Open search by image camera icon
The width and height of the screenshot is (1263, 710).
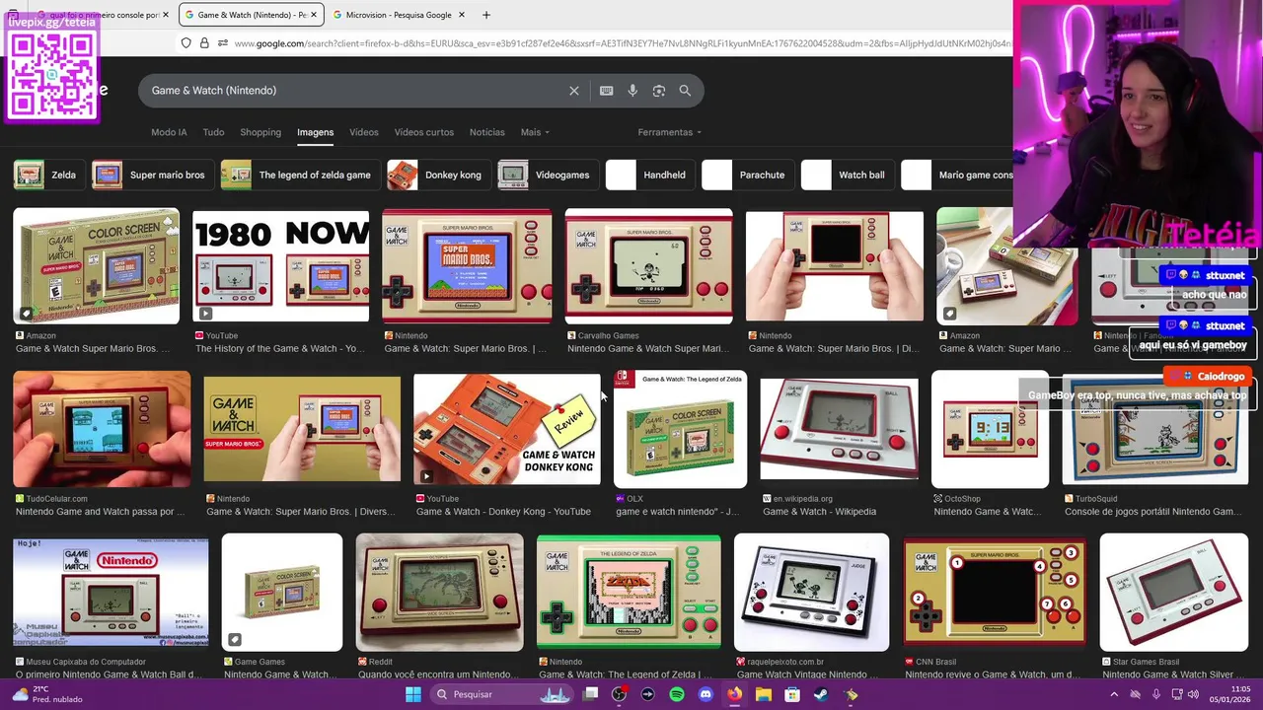coord(658,91)
